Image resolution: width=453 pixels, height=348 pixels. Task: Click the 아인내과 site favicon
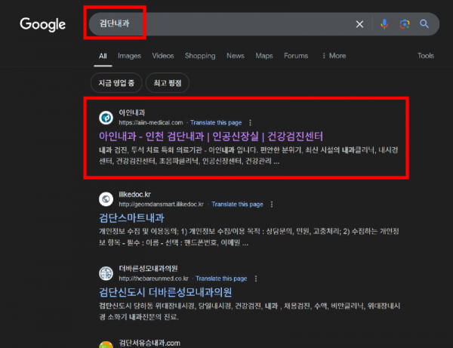point(106,118)
